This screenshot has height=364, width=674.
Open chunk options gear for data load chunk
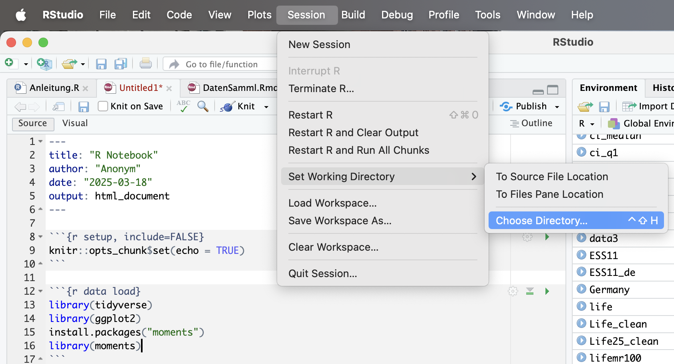click(x=513, y=291)
